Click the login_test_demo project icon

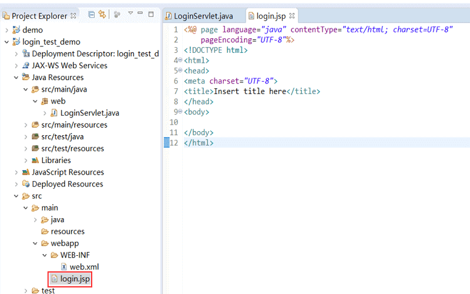(16, 42)
